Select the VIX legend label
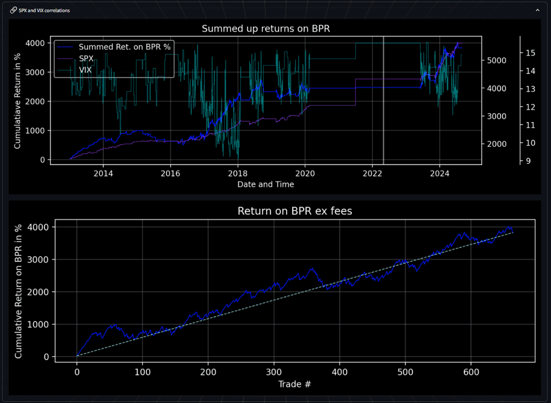Screen dimensions: 551x403 (85, 70)
